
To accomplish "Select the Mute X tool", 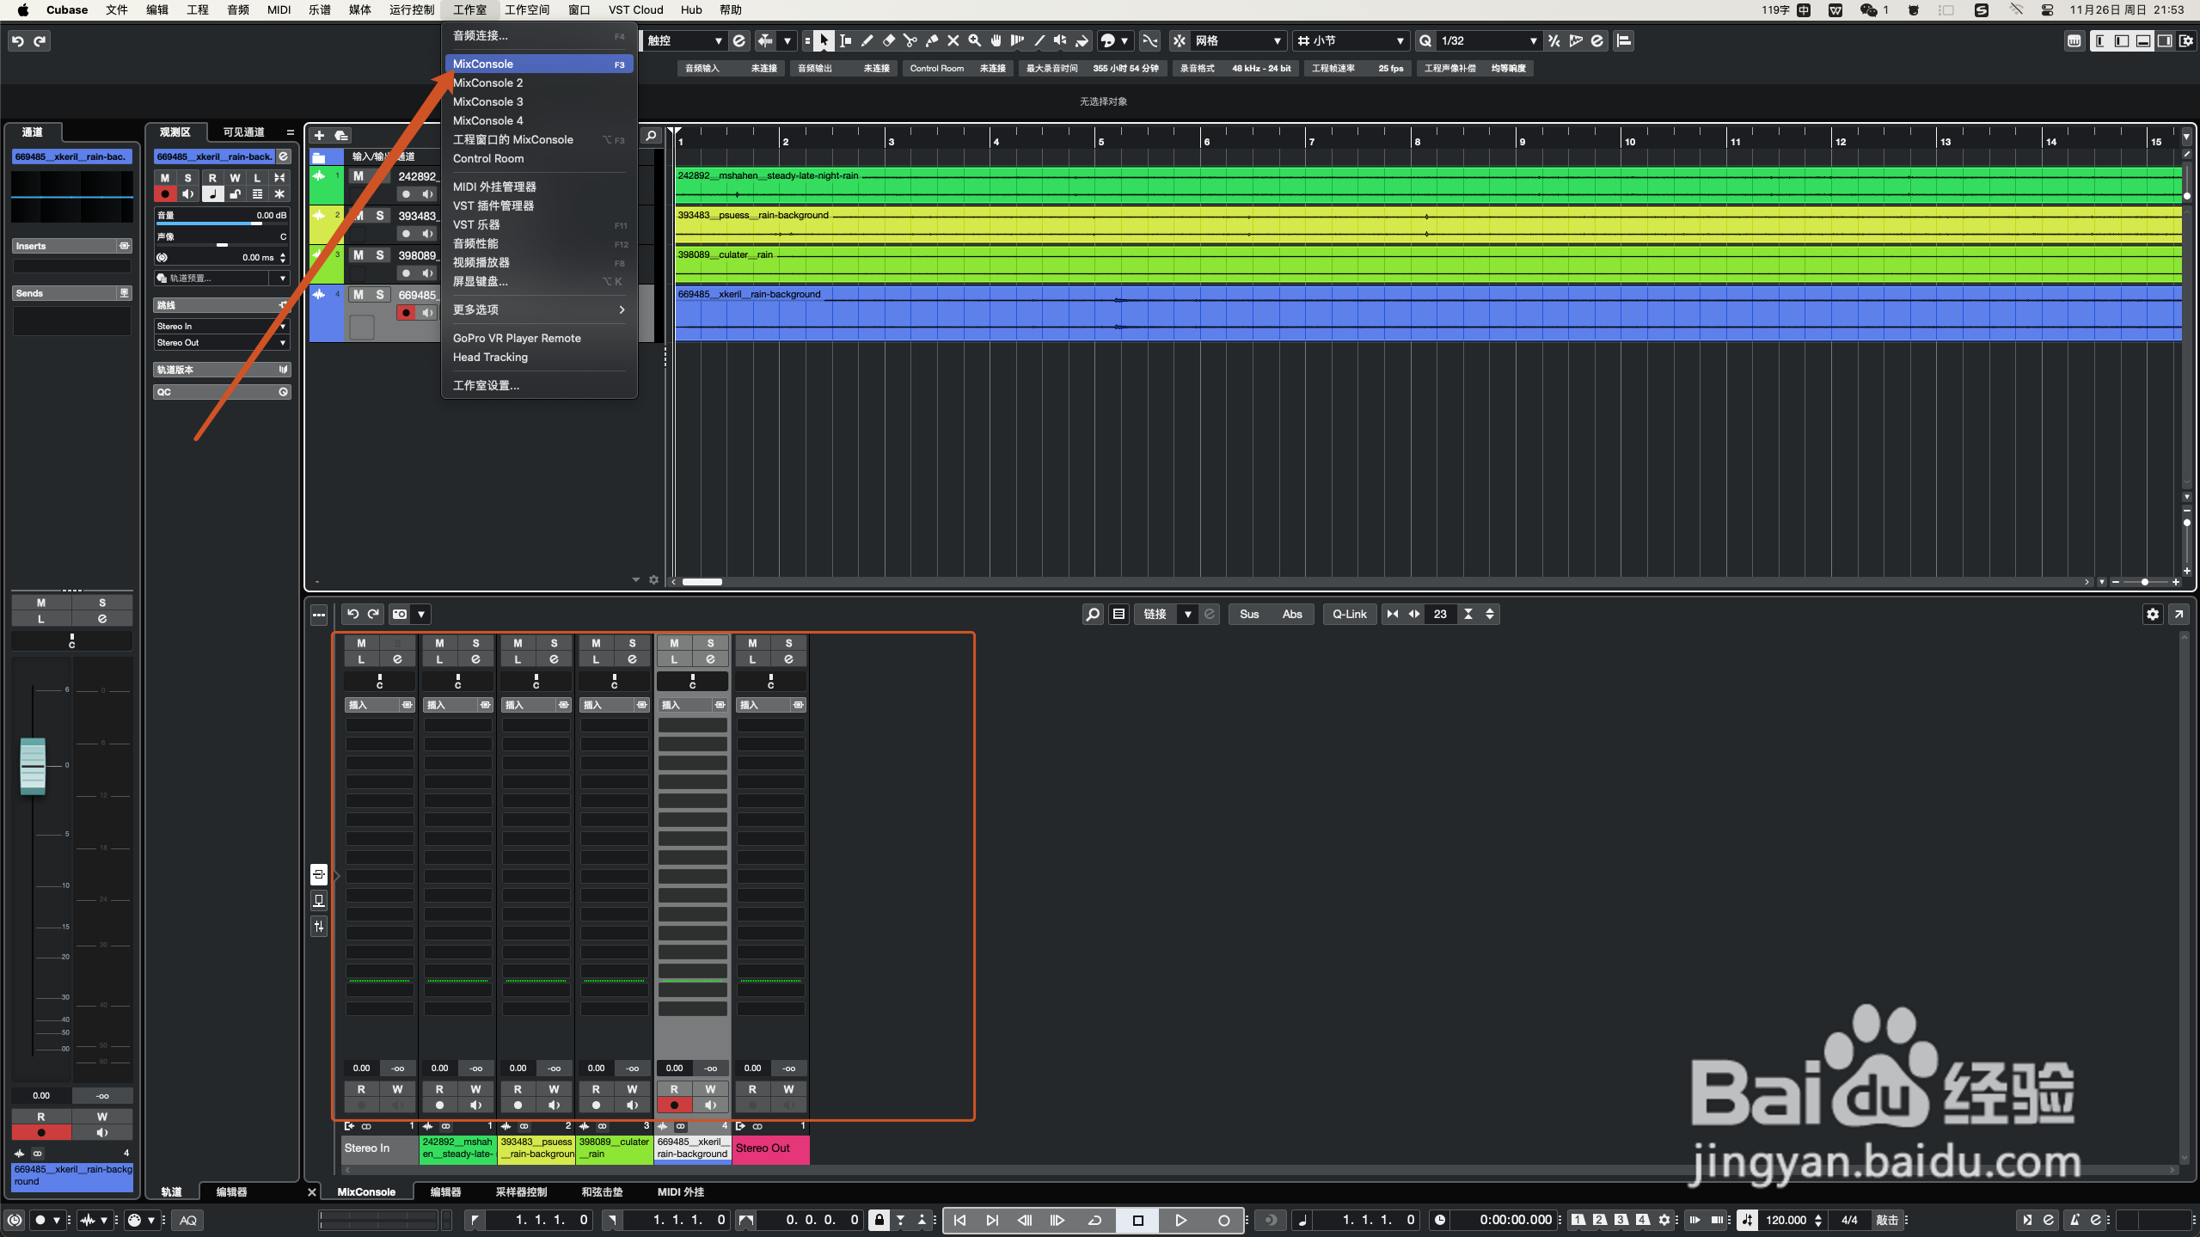I will 953,40.
